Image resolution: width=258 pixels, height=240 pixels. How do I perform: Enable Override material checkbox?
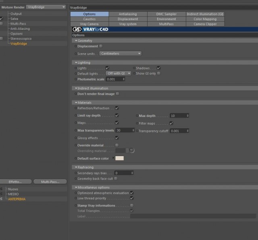point(117,145)
